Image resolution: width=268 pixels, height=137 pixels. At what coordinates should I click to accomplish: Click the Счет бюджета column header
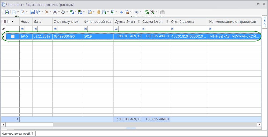189,22
